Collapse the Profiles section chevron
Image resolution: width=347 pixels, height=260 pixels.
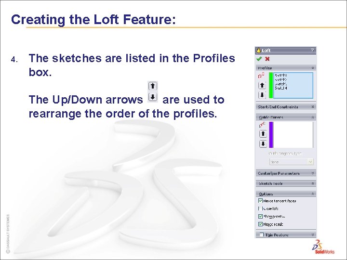313,68
